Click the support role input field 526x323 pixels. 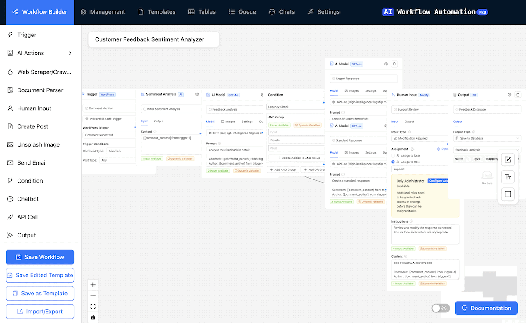pos(419,169)
